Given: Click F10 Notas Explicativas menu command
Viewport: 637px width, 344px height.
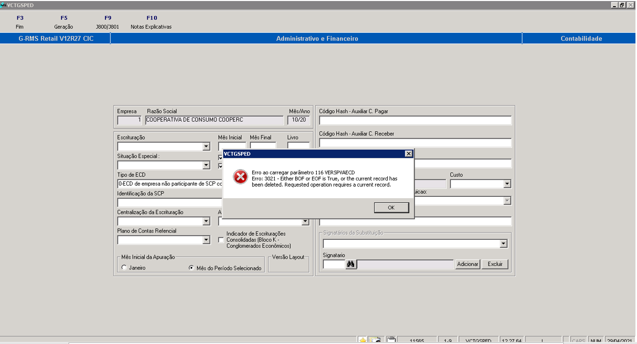Looking at the screenshot, I should point(151,22).
